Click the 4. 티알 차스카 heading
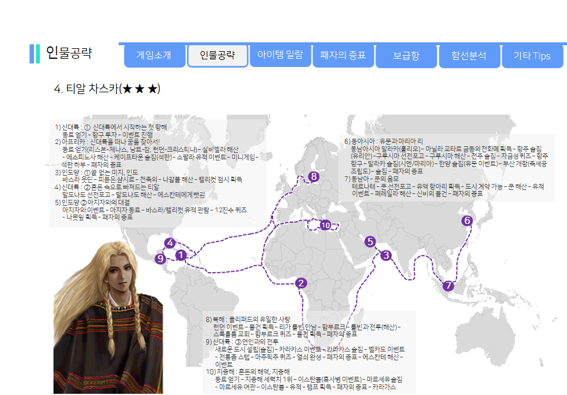 [x=107, y=89]
